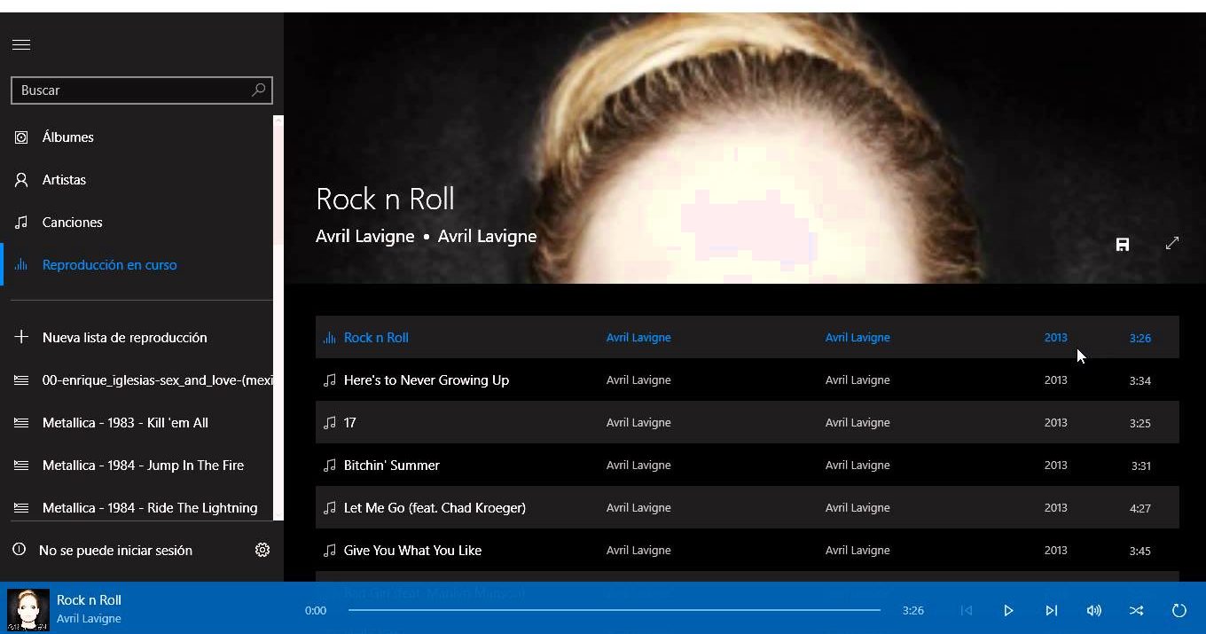1206x634 pixels.
Task: Open the Álbumes section
Action: [x=67, y=137]
